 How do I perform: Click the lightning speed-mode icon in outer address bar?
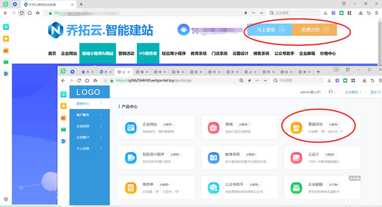[246, 13]
